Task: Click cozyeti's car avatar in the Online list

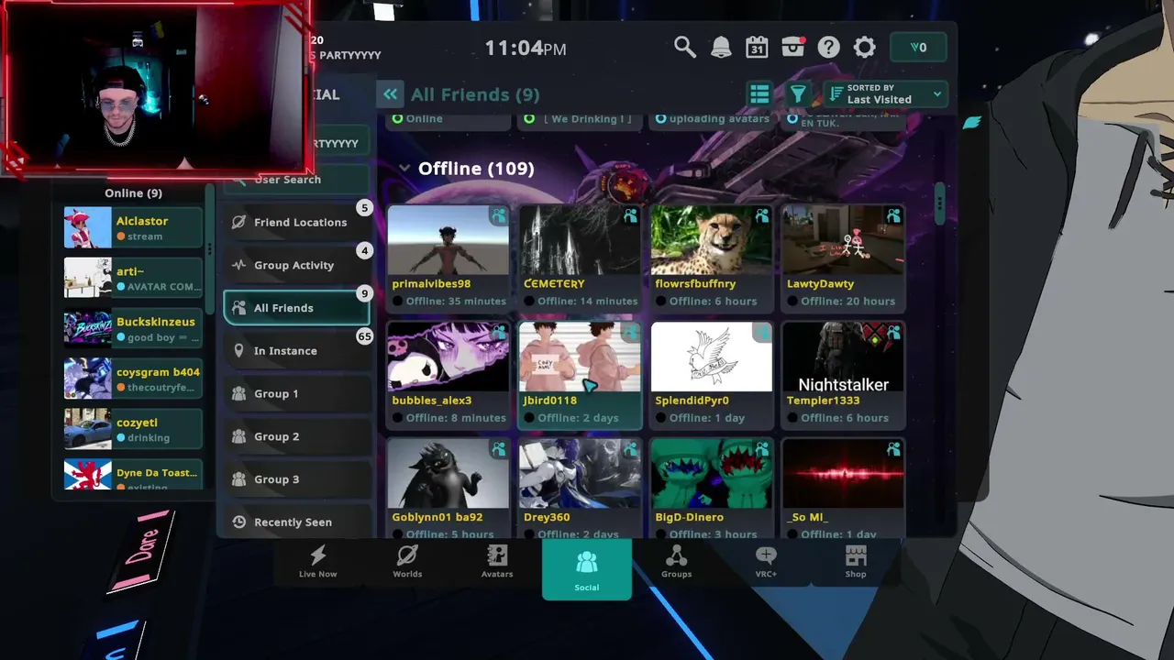Action: coord(88,429)
